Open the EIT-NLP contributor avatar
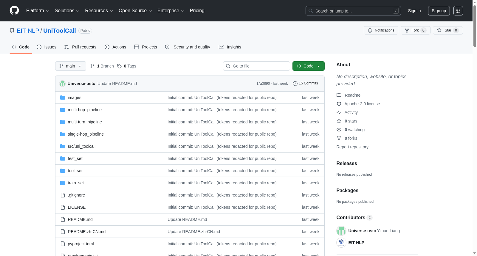 click(341, 243)
